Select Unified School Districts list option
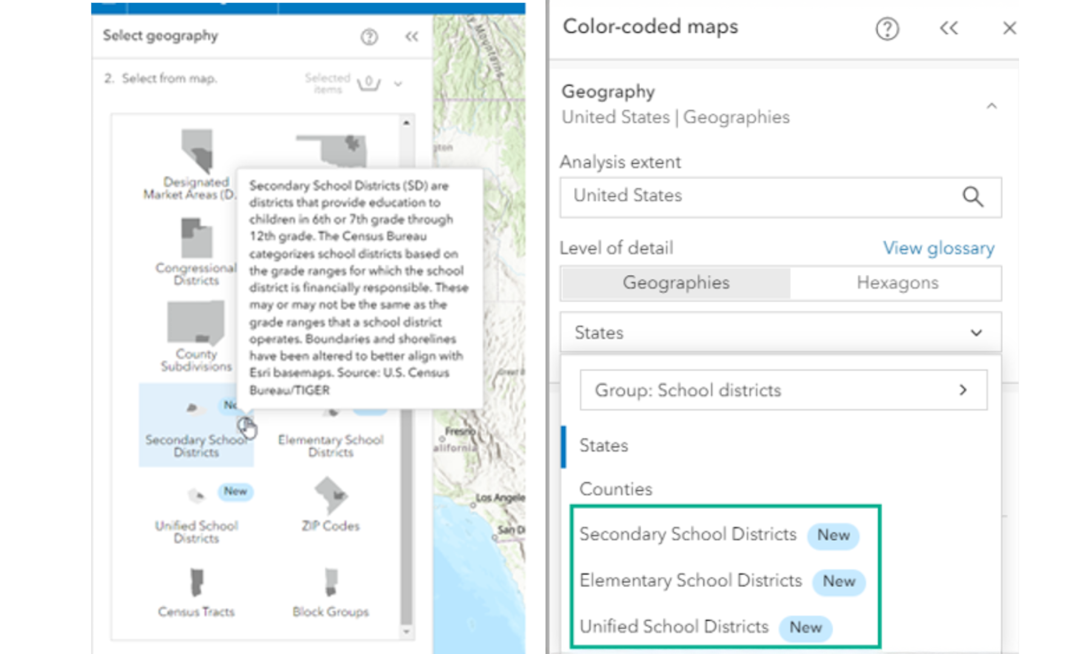The width and height of the screenshot is (1091, 654). click(674, 626)
